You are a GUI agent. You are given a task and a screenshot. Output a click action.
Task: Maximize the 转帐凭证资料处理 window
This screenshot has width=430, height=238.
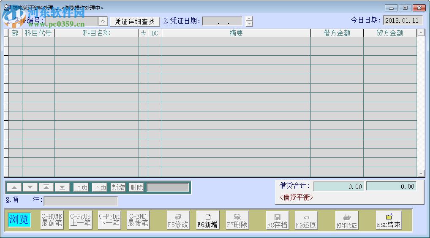point(406,8)
